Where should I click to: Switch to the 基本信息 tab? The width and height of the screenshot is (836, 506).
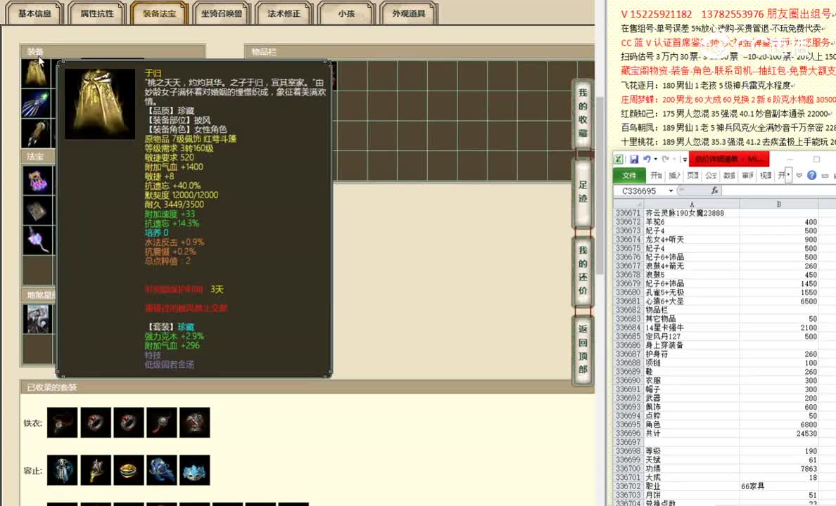tap(34, 13)
